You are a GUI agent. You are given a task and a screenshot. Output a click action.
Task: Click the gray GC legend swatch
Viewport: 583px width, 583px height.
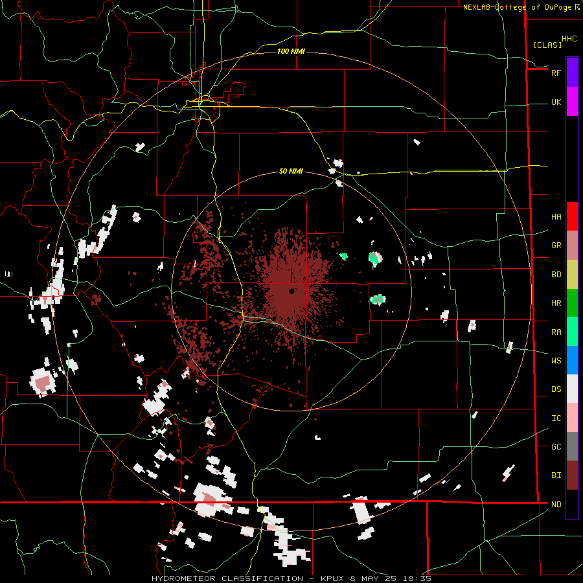pos(572,446)
